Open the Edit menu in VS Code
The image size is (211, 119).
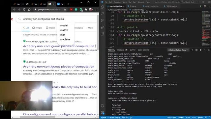[x=111, y=2]
